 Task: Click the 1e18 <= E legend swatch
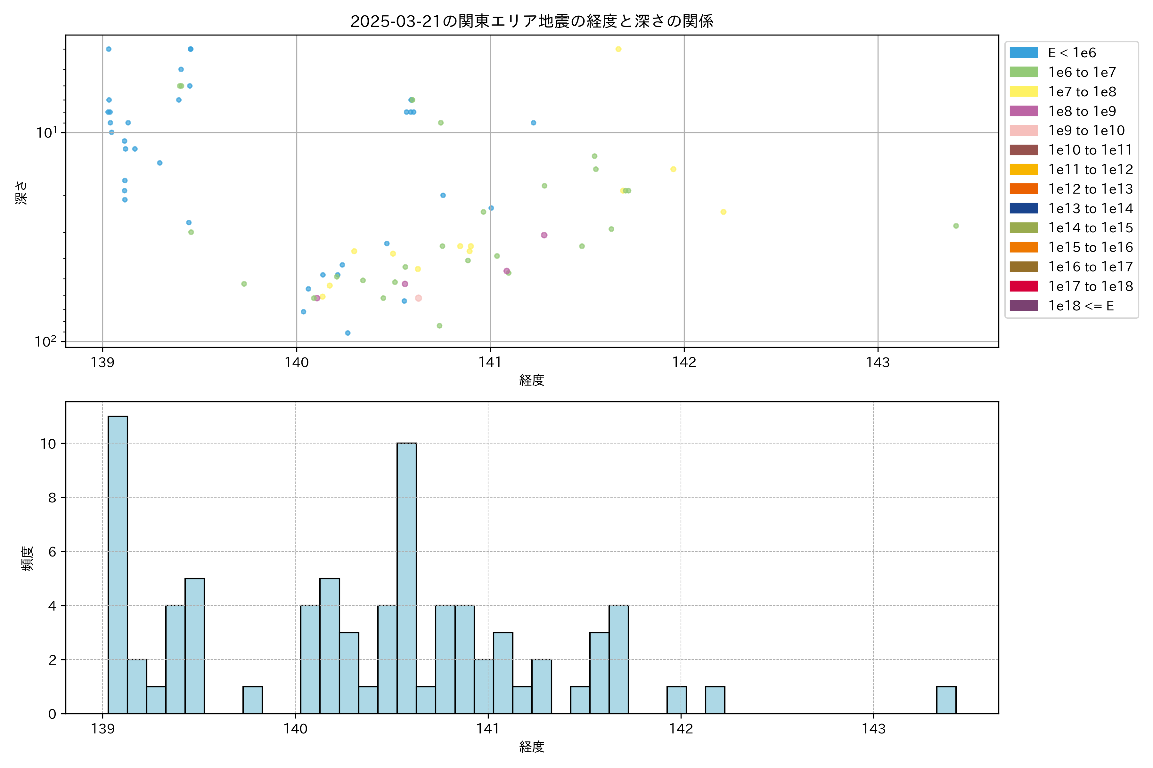[x=1024, y=306]
